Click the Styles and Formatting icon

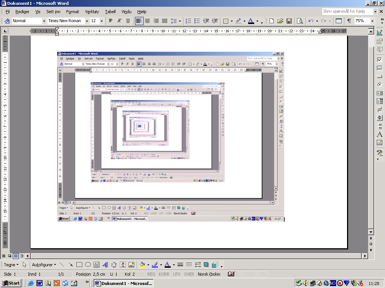[x=8, y=21]
